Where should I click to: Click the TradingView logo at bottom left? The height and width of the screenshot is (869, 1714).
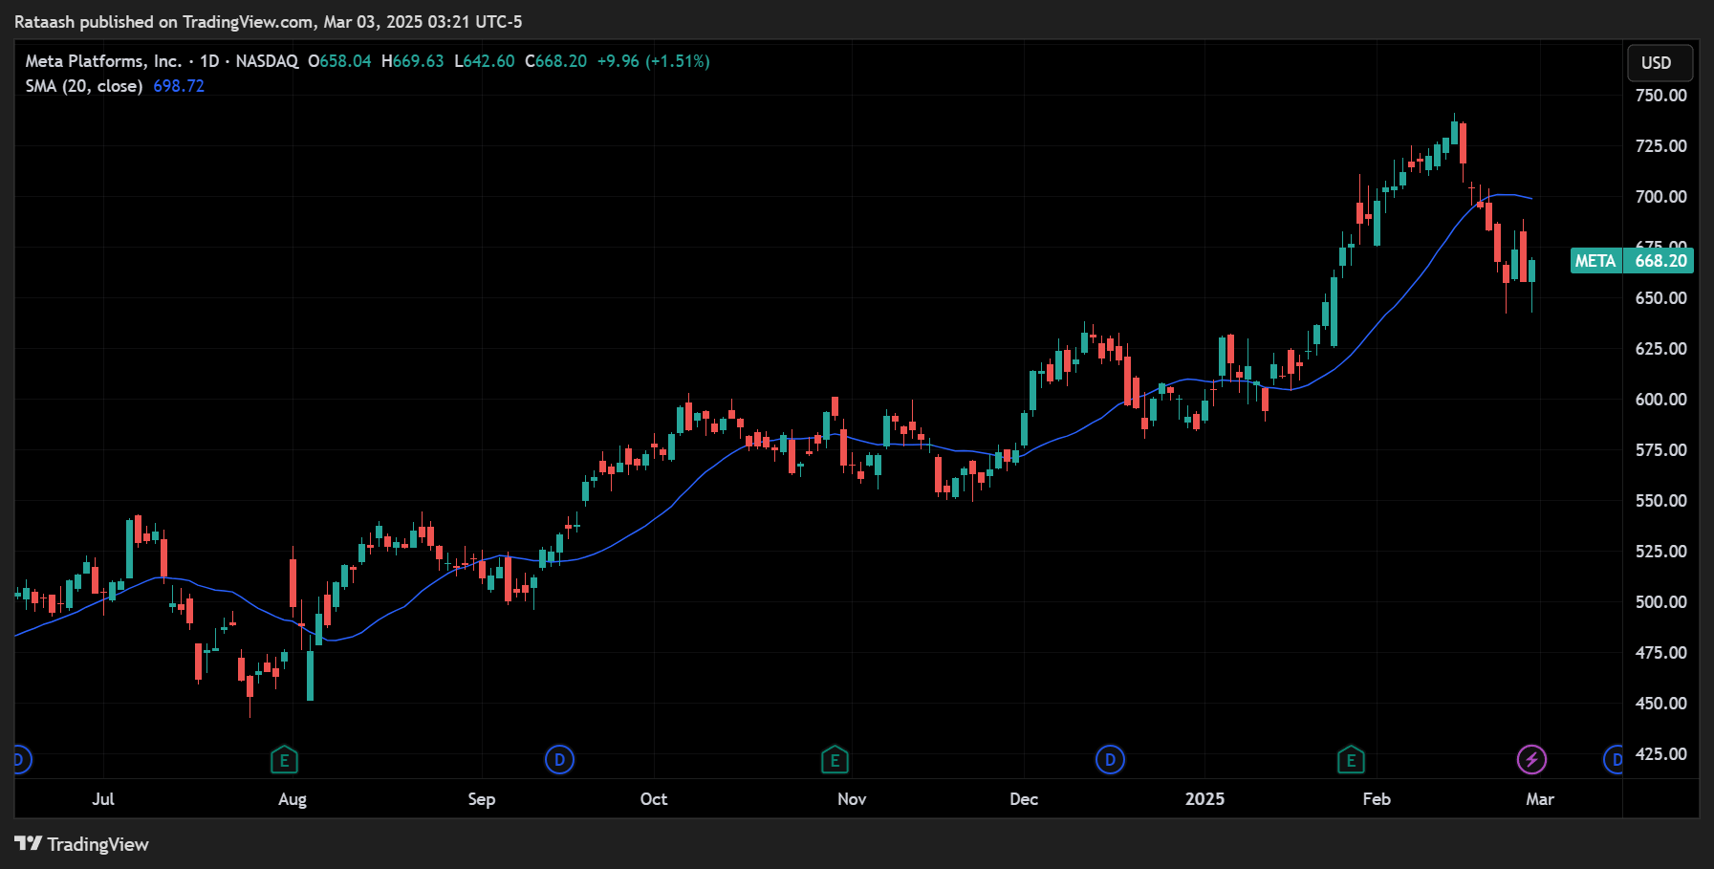pyautogui.click(x=82, y=844)
